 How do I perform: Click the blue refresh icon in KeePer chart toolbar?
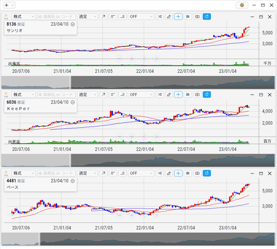pos(207,95)
